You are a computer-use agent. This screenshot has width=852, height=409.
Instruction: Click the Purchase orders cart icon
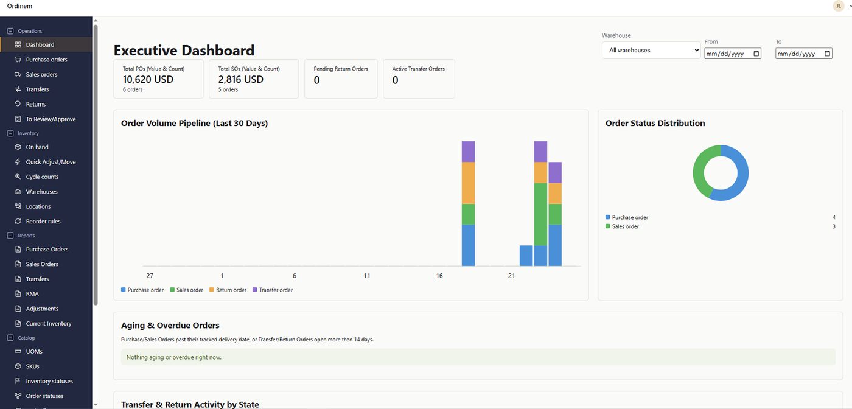tap(18, 60)
